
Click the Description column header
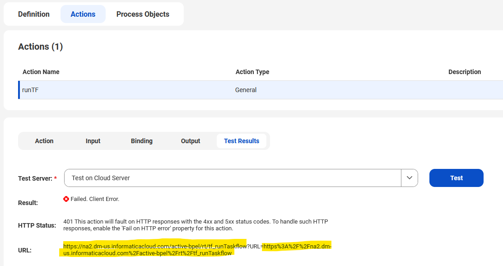(x=465, y=72)
